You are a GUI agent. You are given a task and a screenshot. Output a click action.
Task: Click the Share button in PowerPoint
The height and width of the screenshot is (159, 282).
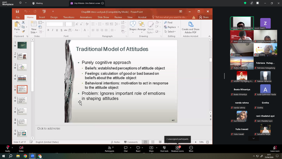(204, 17)
